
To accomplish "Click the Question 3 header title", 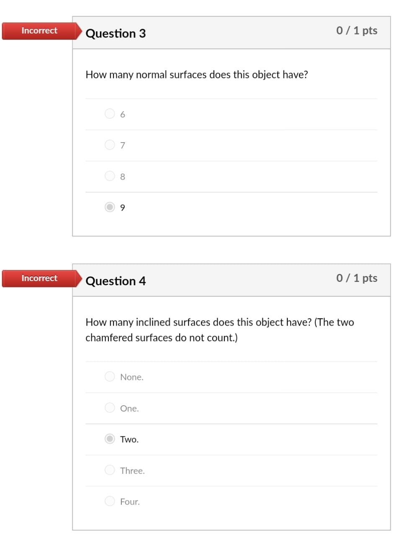I will 116,34.
